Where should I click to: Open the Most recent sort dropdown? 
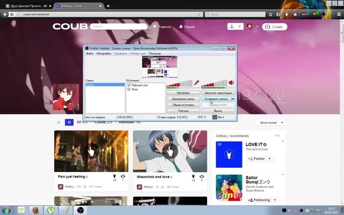pos(270,123)
